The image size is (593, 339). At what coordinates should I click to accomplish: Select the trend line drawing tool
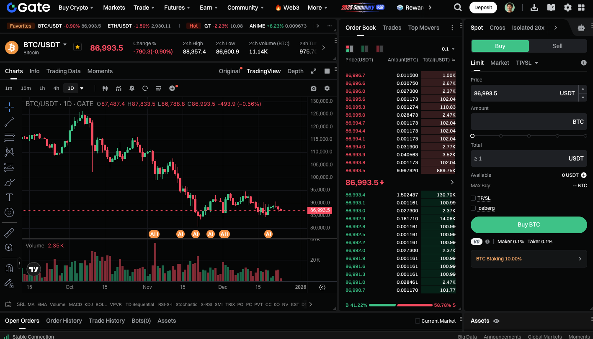point(9,122)
